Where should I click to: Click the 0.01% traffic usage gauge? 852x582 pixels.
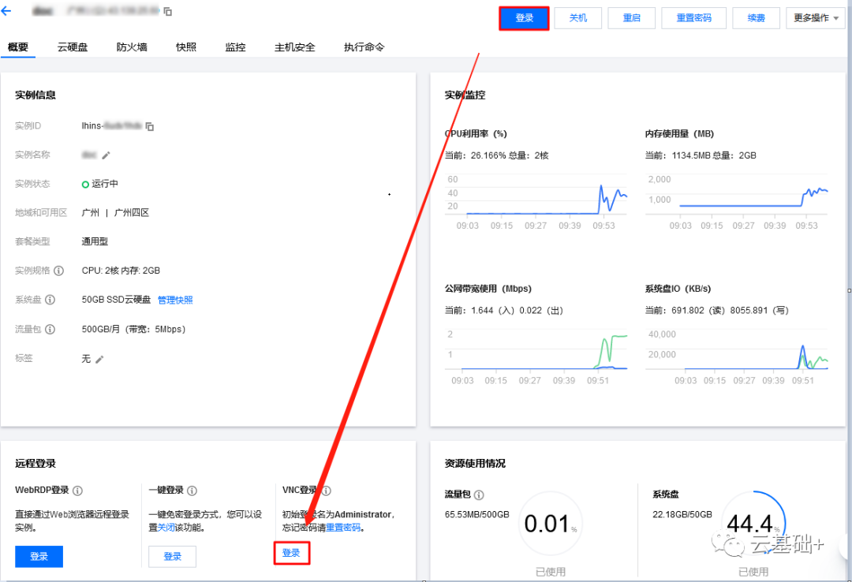pos(550,524)
